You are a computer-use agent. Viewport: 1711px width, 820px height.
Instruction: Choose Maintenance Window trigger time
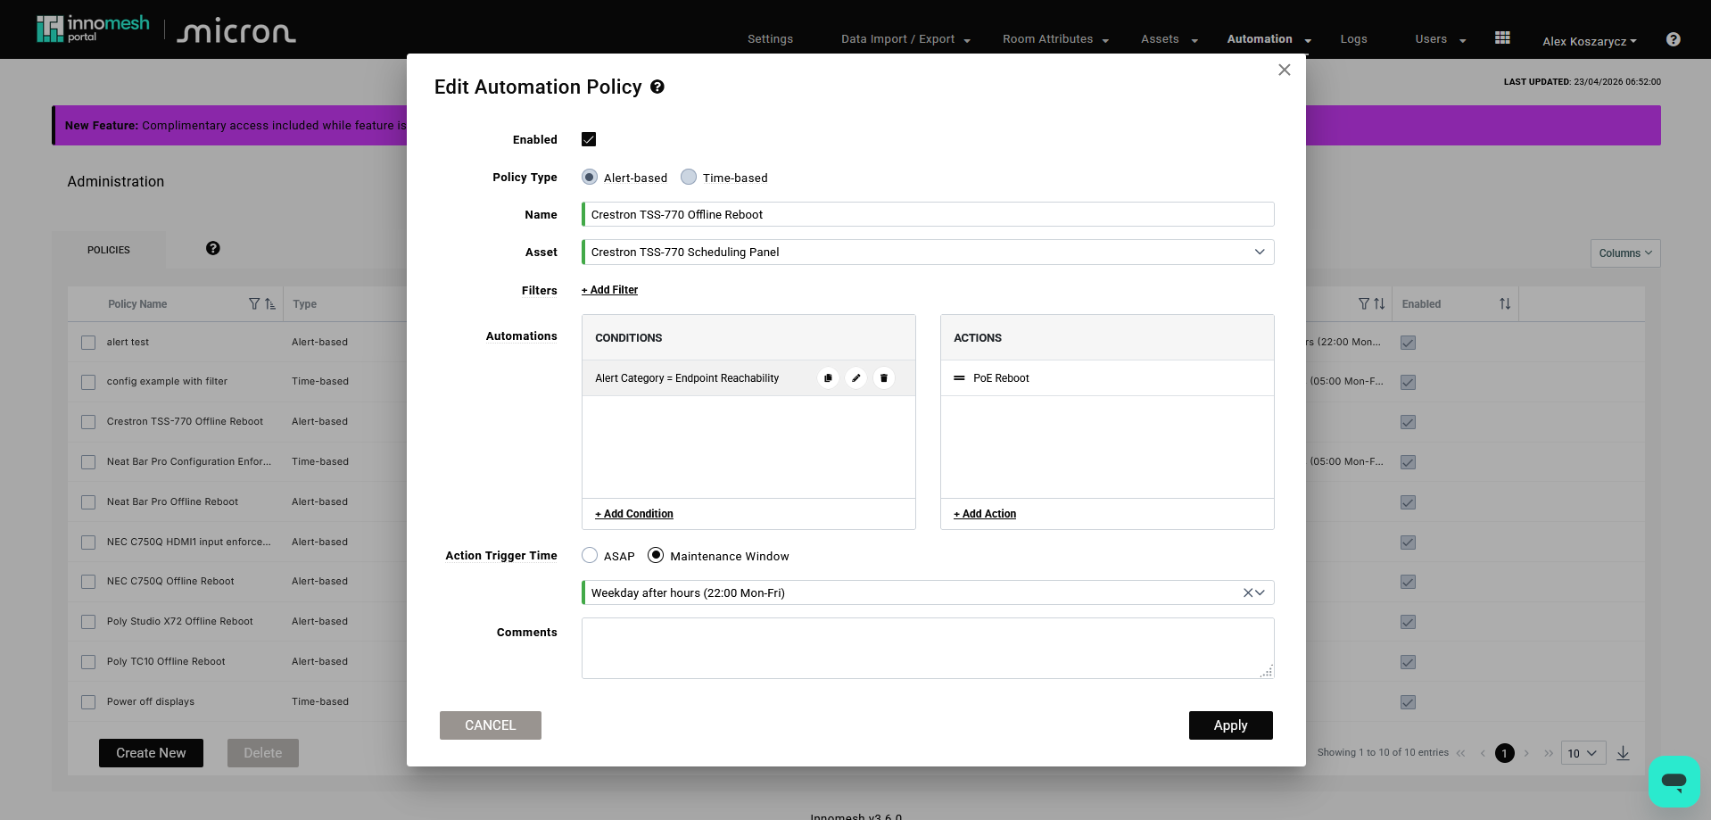point(656,555)
